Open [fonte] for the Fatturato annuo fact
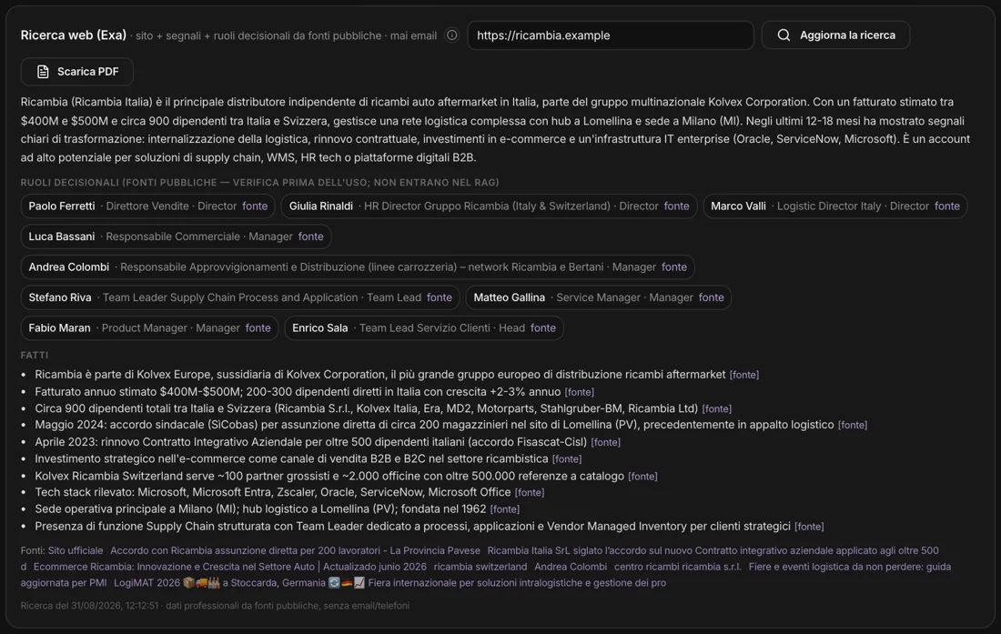 point(580,392)
